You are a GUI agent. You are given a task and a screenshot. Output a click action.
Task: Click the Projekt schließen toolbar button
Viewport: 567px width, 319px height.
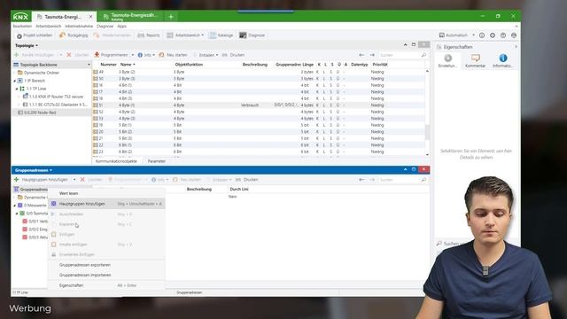[x=35, y=35]
